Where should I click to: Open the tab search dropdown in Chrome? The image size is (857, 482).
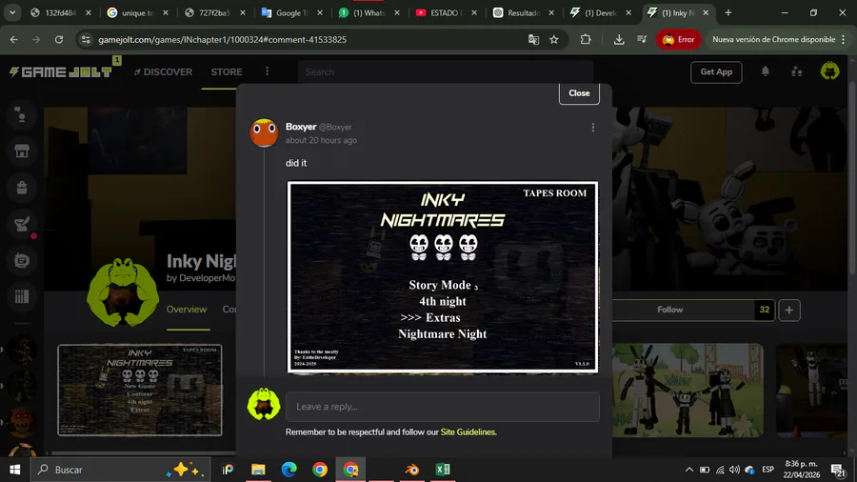[x=12, y=12]
